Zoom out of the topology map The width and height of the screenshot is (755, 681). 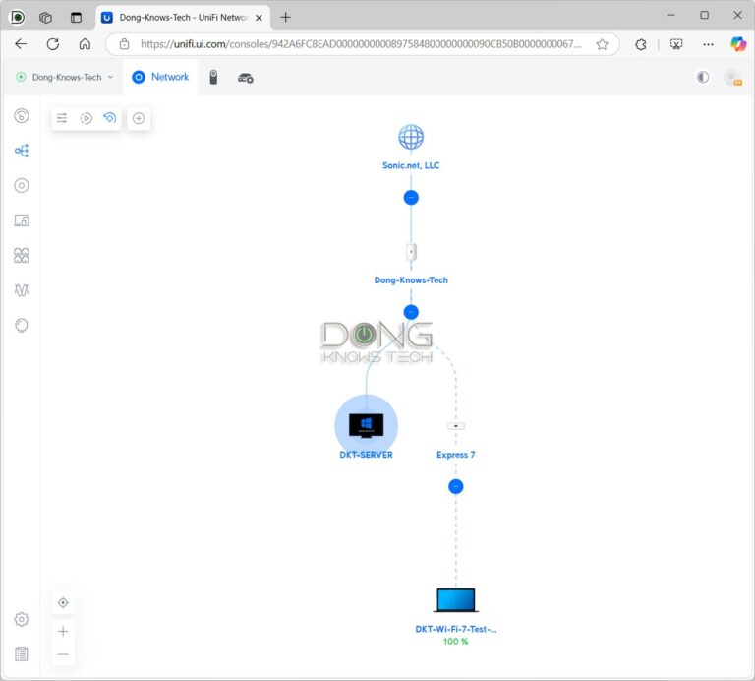pyautogui.click(x=63, y=654)
